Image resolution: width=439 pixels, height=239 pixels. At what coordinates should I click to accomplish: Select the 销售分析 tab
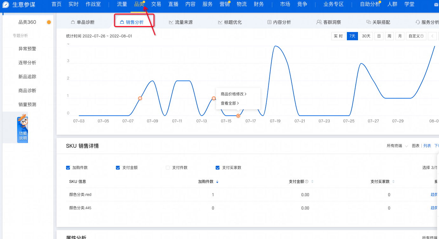[x=132, y=22]
